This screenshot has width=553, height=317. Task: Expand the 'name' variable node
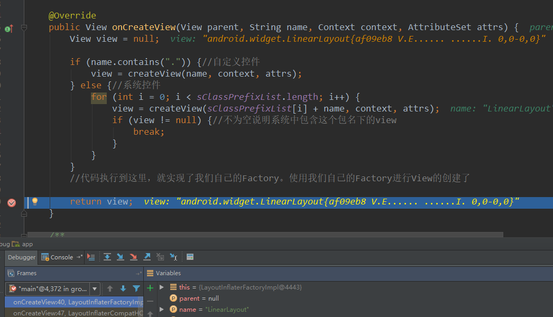[162, 309]
